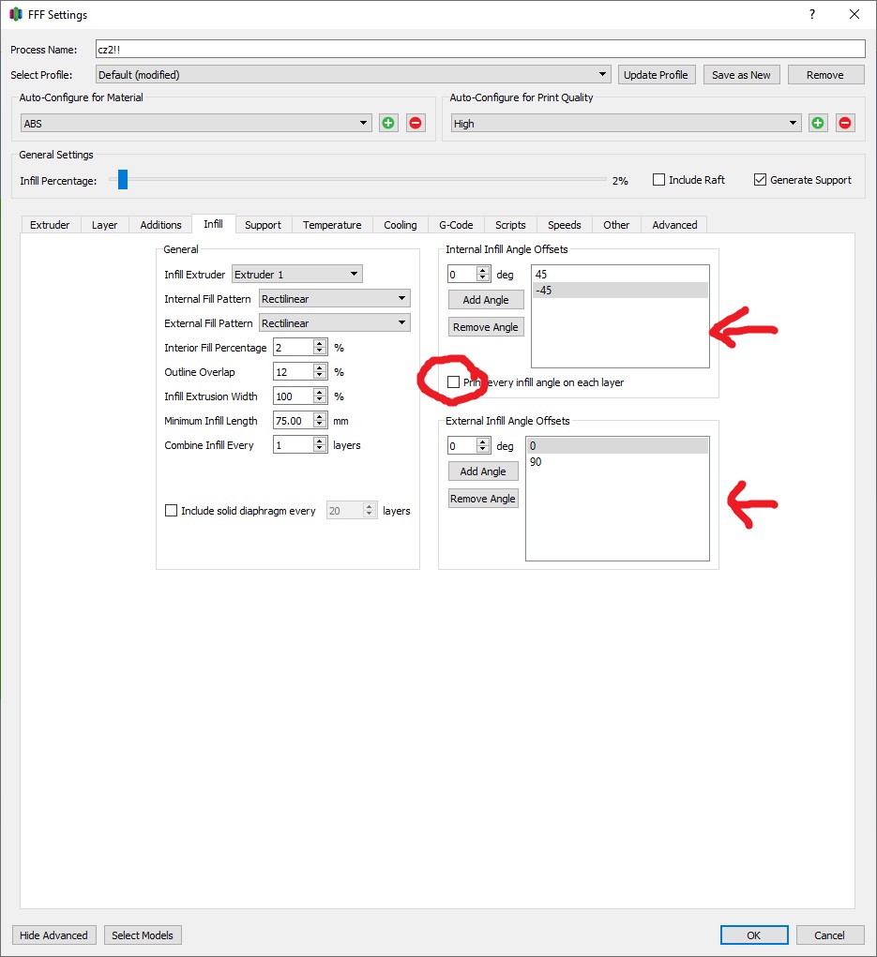Switch to the Advanced tab

(x=674, y=225)
